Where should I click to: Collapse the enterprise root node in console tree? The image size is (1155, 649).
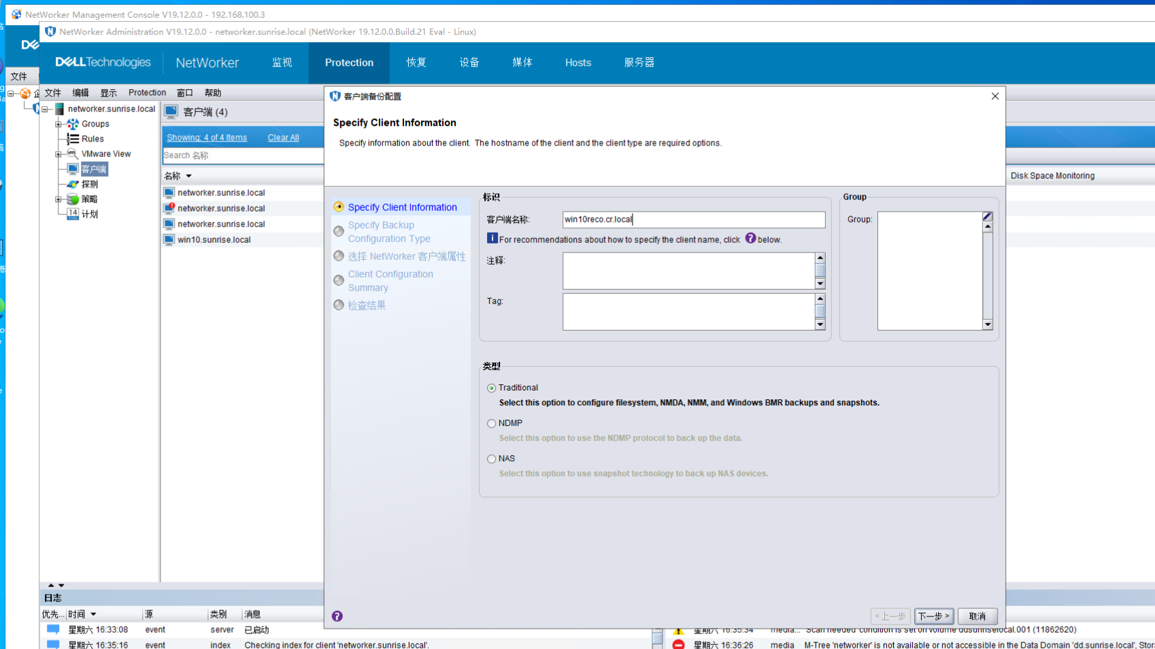[11, 93]
